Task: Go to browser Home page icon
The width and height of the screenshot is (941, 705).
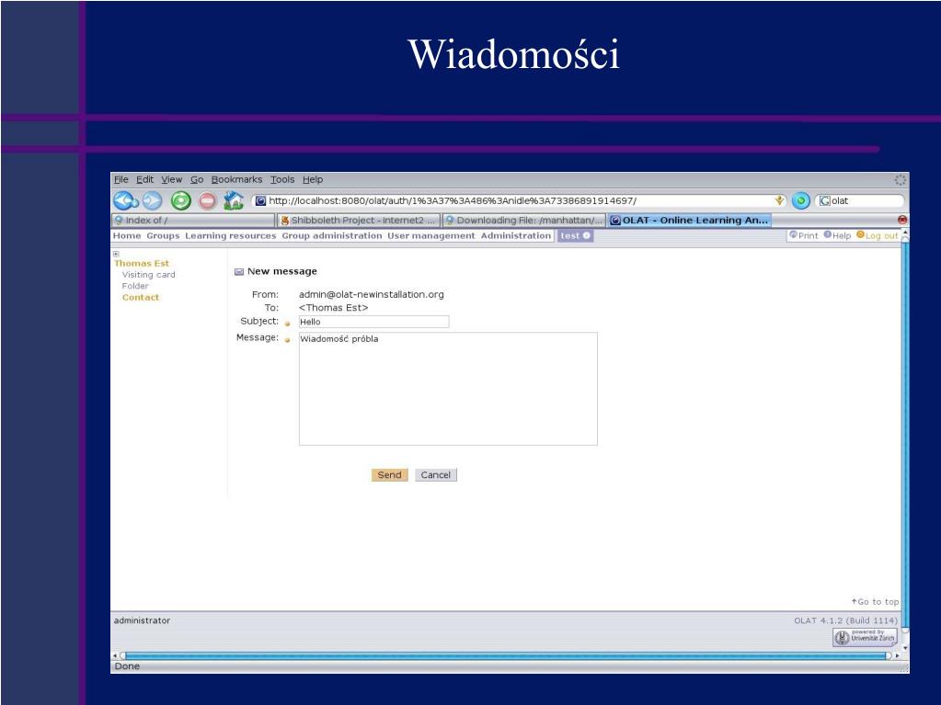Action: [234, 200]
